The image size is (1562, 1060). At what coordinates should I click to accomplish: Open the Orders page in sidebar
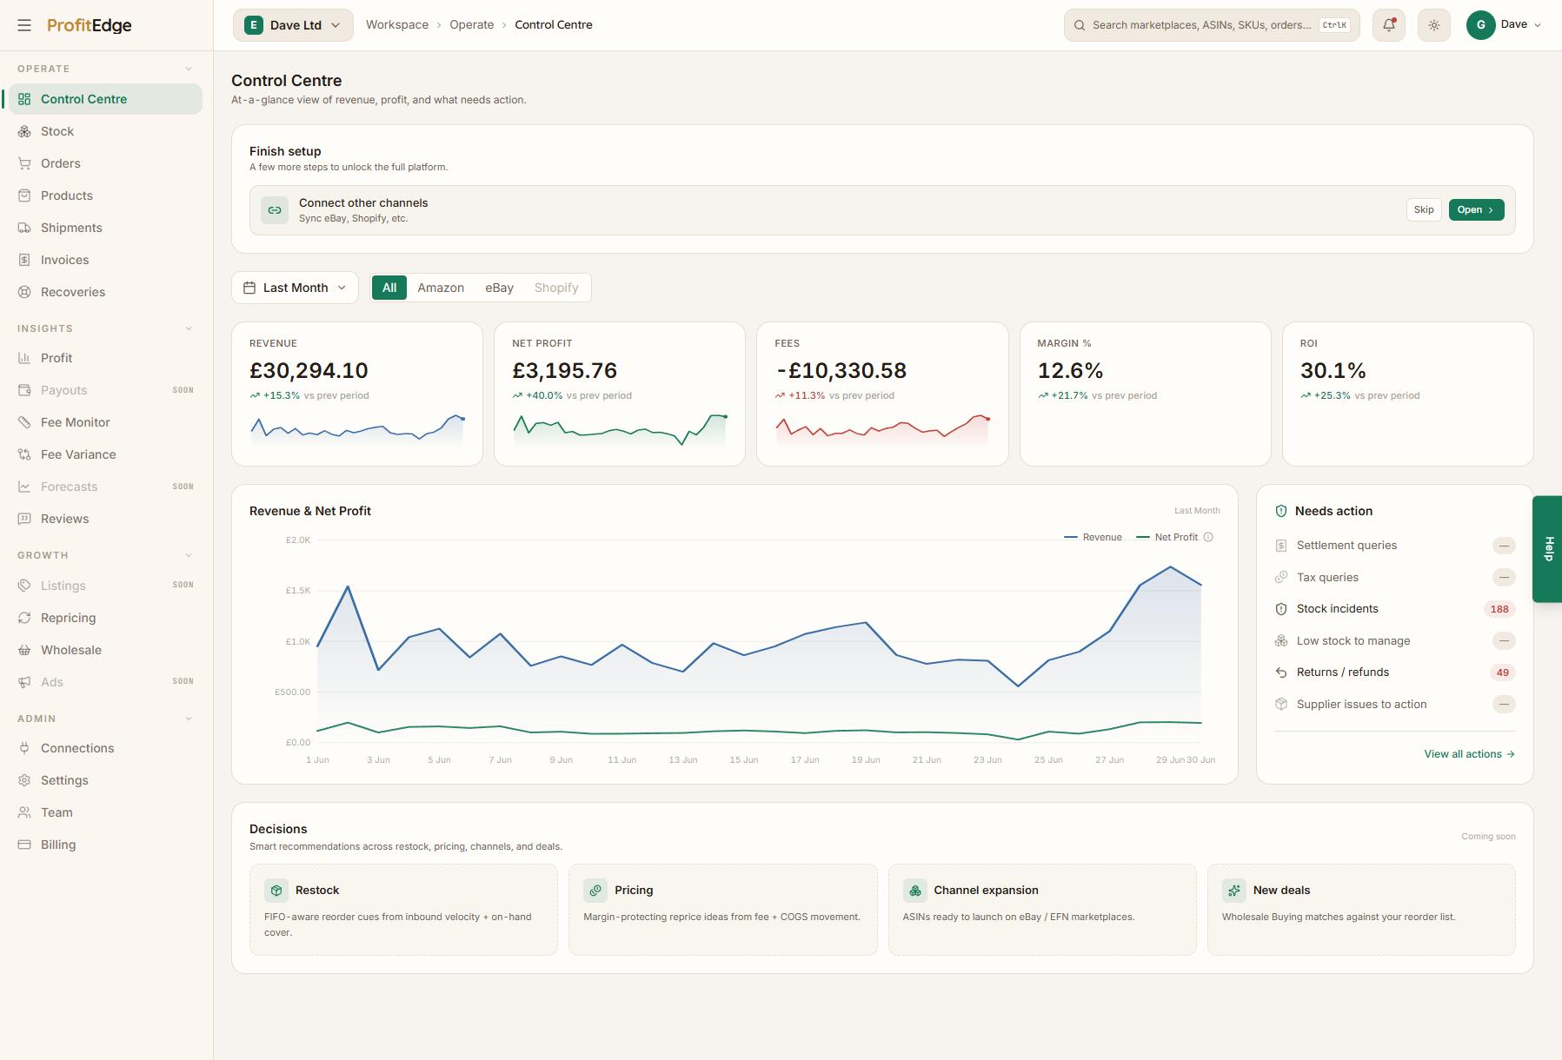[105, 163]
